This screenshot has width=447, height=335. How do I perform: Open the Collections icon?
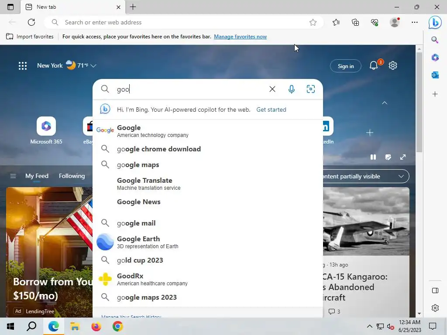click(x=355, y=22)
